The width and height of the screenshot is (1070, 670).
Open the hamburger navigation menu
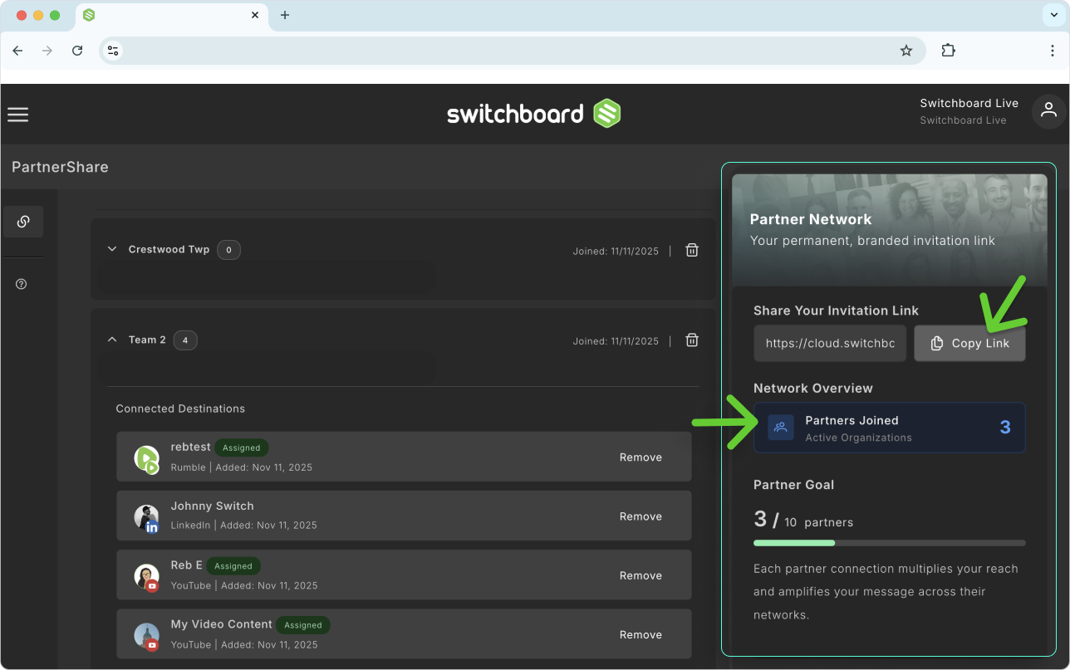(x=17, y=115)
